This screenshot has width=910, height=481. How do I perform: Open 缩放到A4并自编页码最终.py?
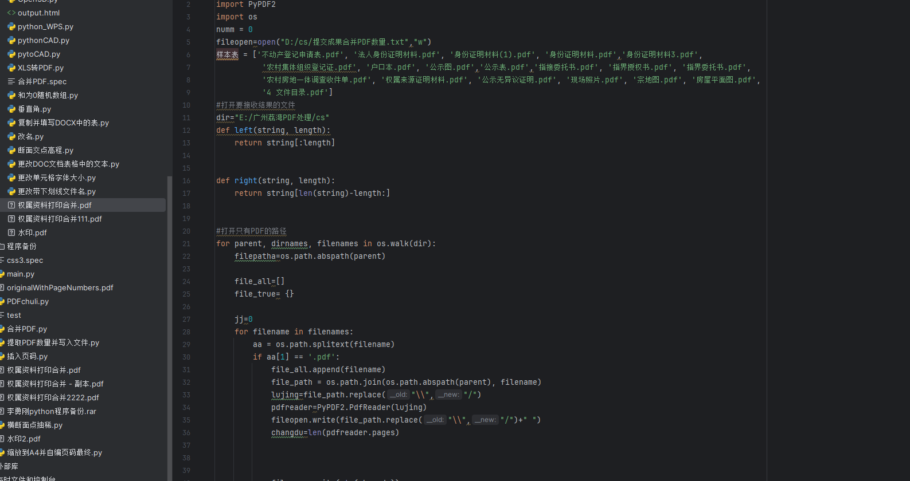click(54, 452)
